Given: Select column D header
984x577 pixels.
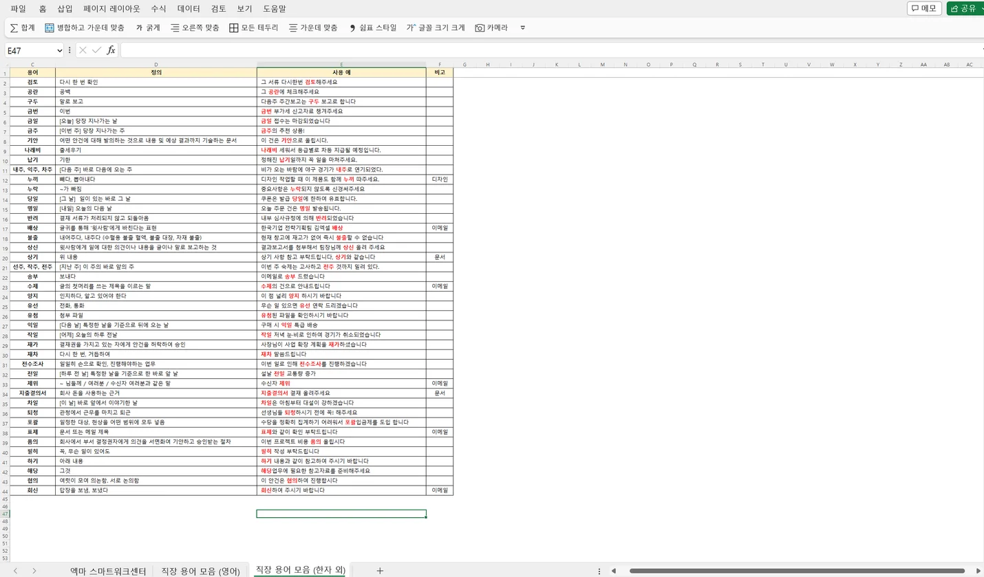Looking at the screenshot, I should click(x=156, y=65).
